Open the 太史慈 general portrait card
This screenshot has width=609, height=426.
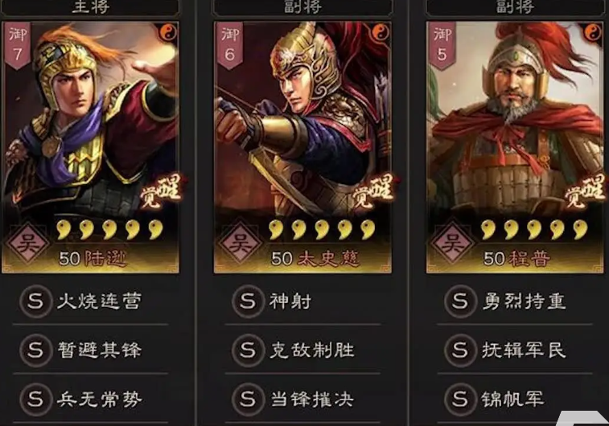pyautogui.click(x=303, y=147)
